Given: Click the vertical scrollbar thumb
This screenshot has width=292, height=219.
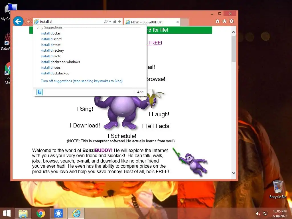Looking at the screenshot, I should coord(234,49).
